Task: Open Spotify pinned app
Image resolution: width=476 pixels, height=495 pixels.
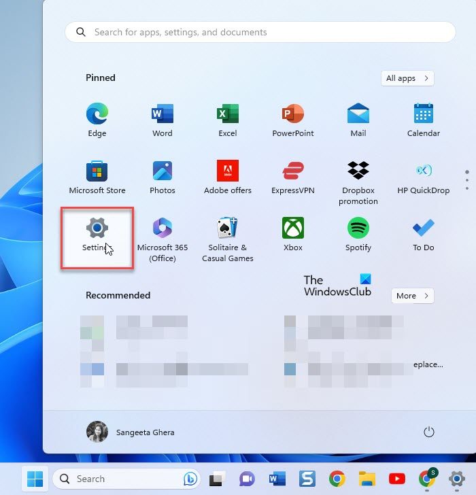Action: coord(358,228)
